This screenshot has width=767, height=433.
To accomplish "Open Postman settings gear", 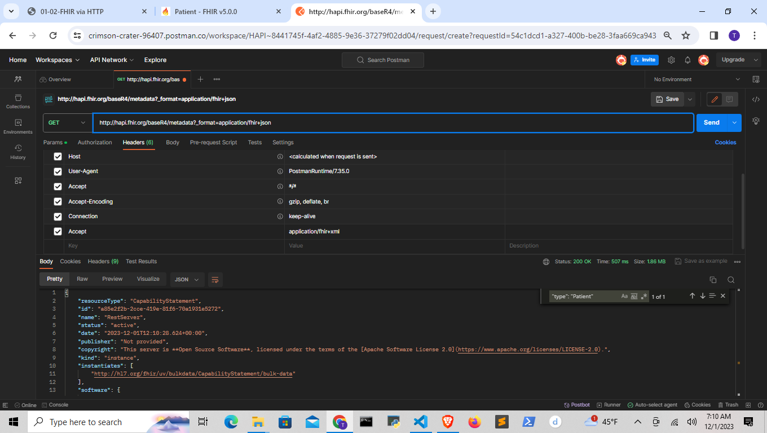I will click(671, 60).
